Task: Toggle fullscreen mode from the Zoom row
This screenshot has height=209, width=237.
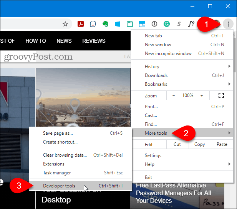Action: [x=221, y=95]
